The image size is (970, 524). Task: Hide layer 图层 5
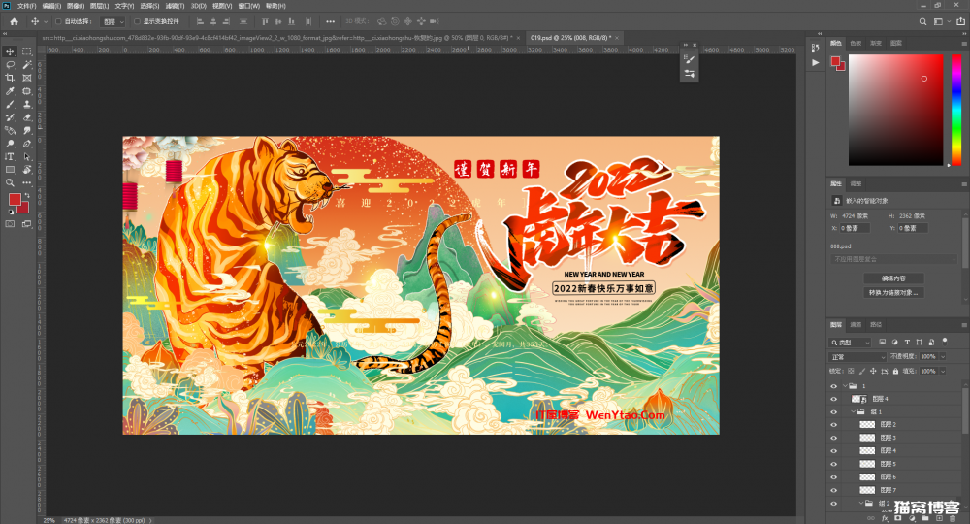(x=833, y=464)
